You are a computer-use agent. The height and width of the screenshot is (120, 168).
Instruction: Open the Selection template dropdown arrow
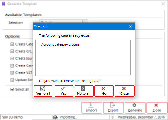click(x=85, y=21)
